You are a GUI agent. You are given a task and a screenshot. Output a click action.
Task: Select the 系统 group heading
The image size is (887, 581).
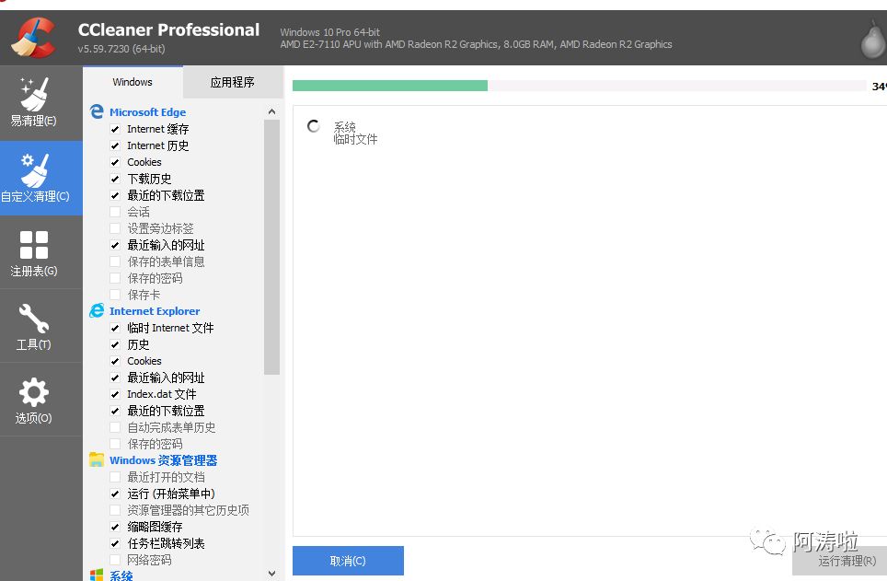pyautogui.click(x=121, y=575)
